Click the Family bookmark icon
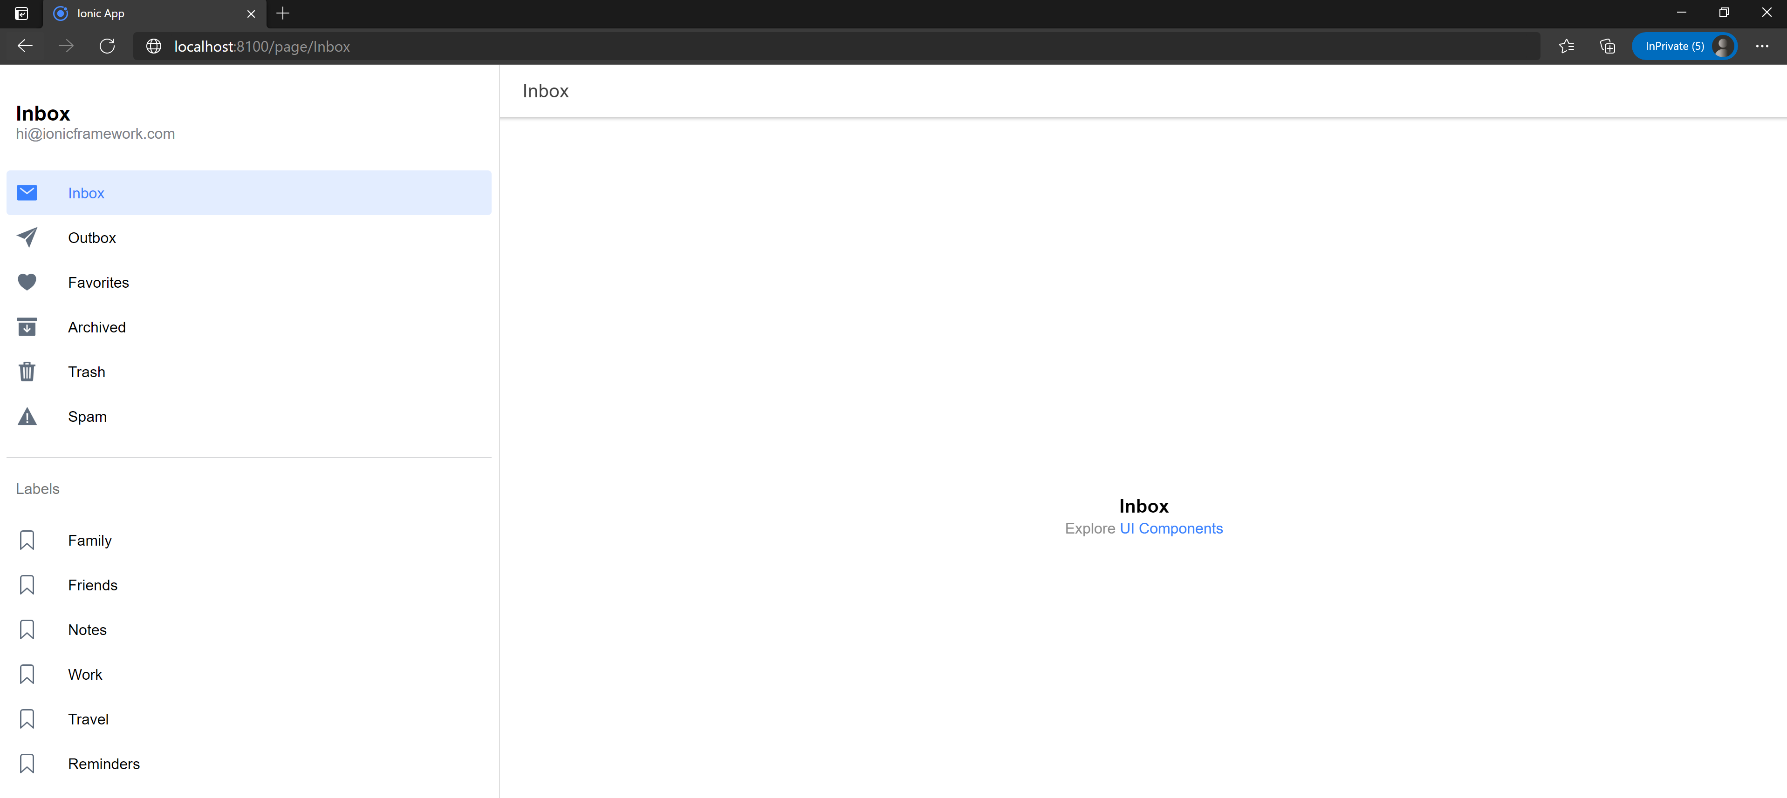This screenshot has height=798, width=1787. (27, 540)
